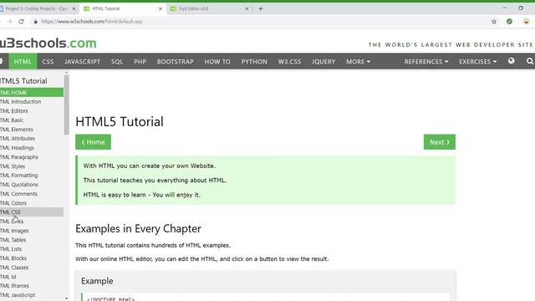Click the green Next button
This screenshot has height=301, width=535.
pos(440,142)
